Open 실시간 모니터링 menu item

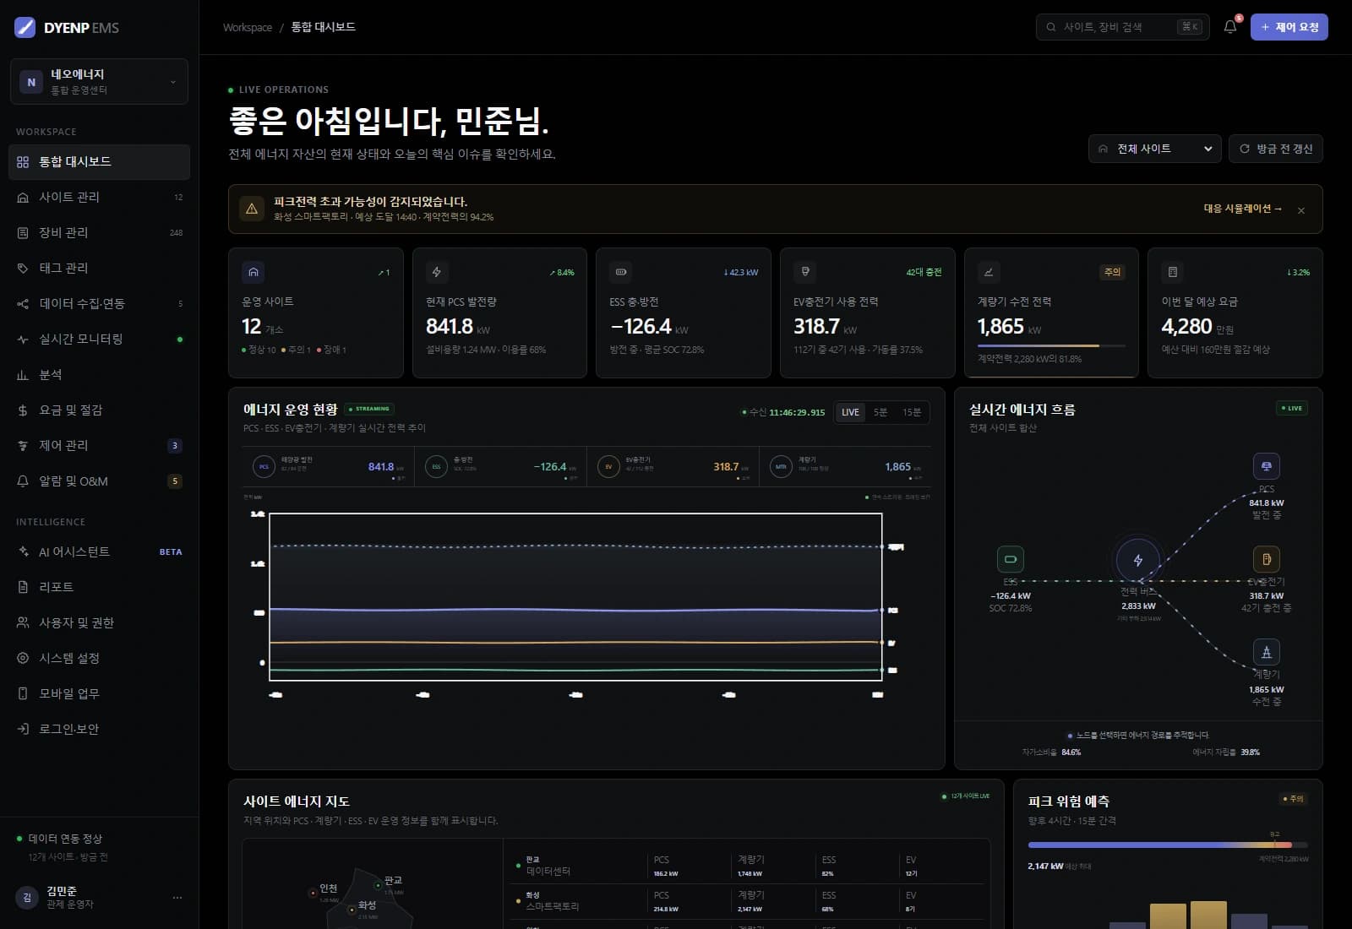[x=99, y=339]
